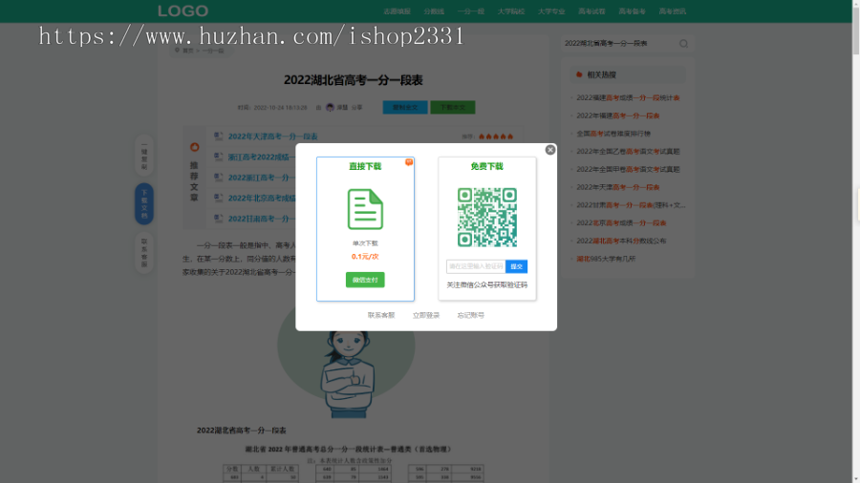Click document icon beside 2022甘肃高考 article

point(219,219)
